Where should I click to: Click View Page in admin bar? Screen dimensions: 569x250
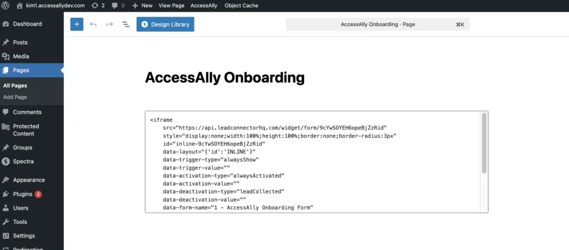tap(171, 5)
